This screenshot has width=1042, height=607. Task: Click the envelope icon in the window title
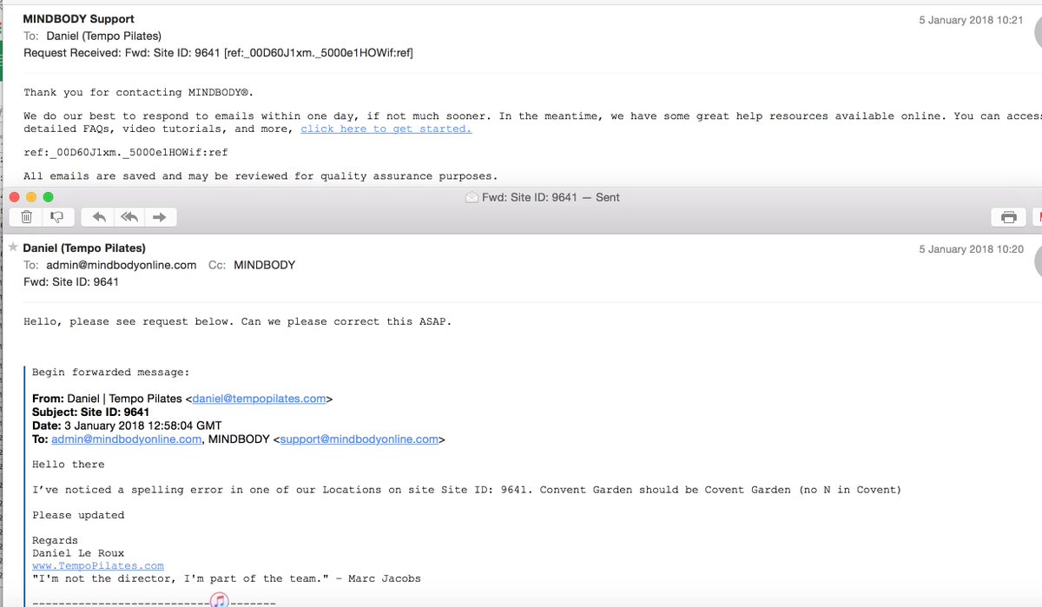tap(472, 197)
